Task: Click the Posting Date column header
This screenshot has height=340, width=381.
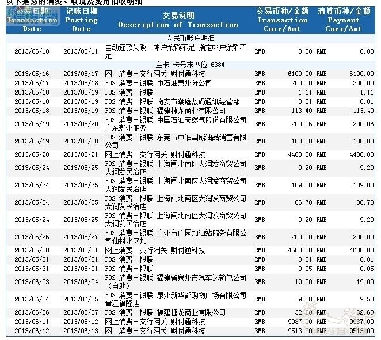Action: pos(81,20)
